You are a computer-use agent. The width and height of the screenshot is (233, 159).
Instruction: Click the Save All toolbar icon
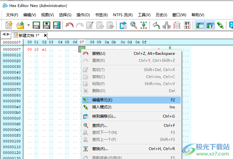point(57,25)
